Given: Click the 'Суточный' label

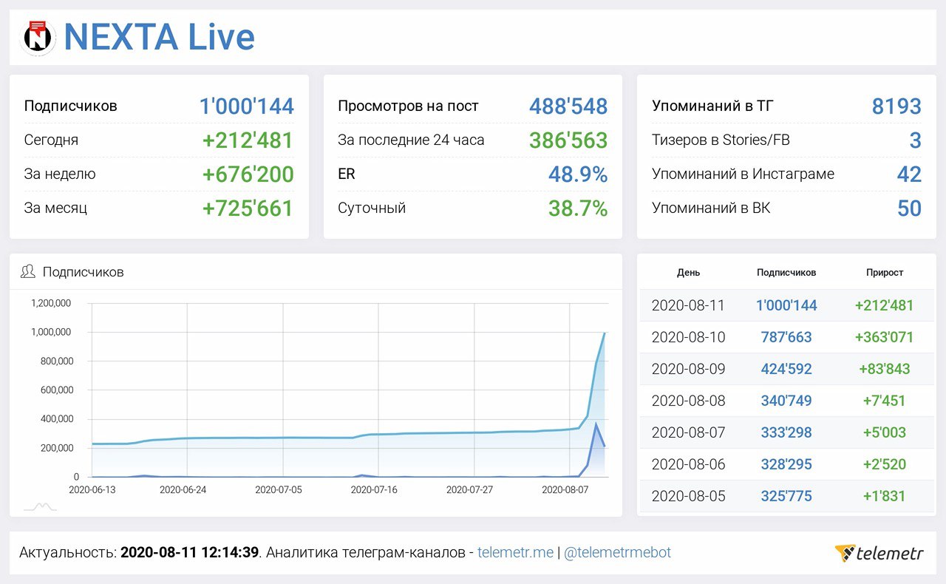Looking at the screenshot, I should coord(372,208).
